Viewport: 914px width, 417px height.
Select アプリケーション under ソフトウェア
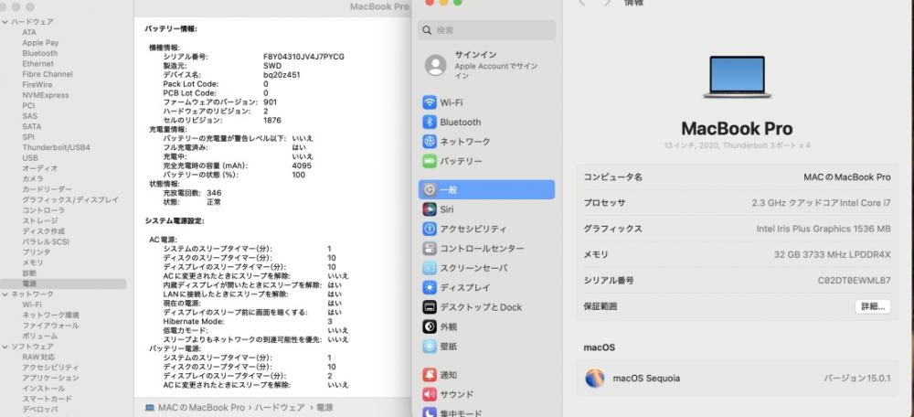(x=50, y=378)
